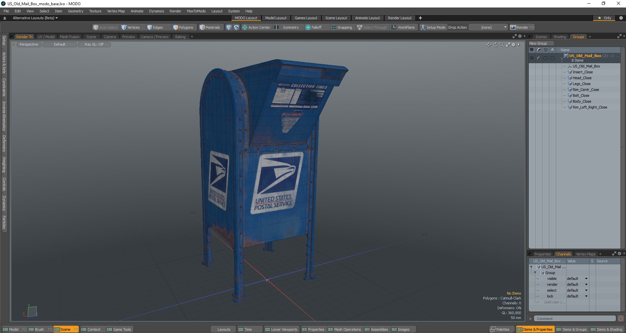Viewport: 626px width, 333px height.
Task: Click the Center selection mode icon
Action: 236,27
